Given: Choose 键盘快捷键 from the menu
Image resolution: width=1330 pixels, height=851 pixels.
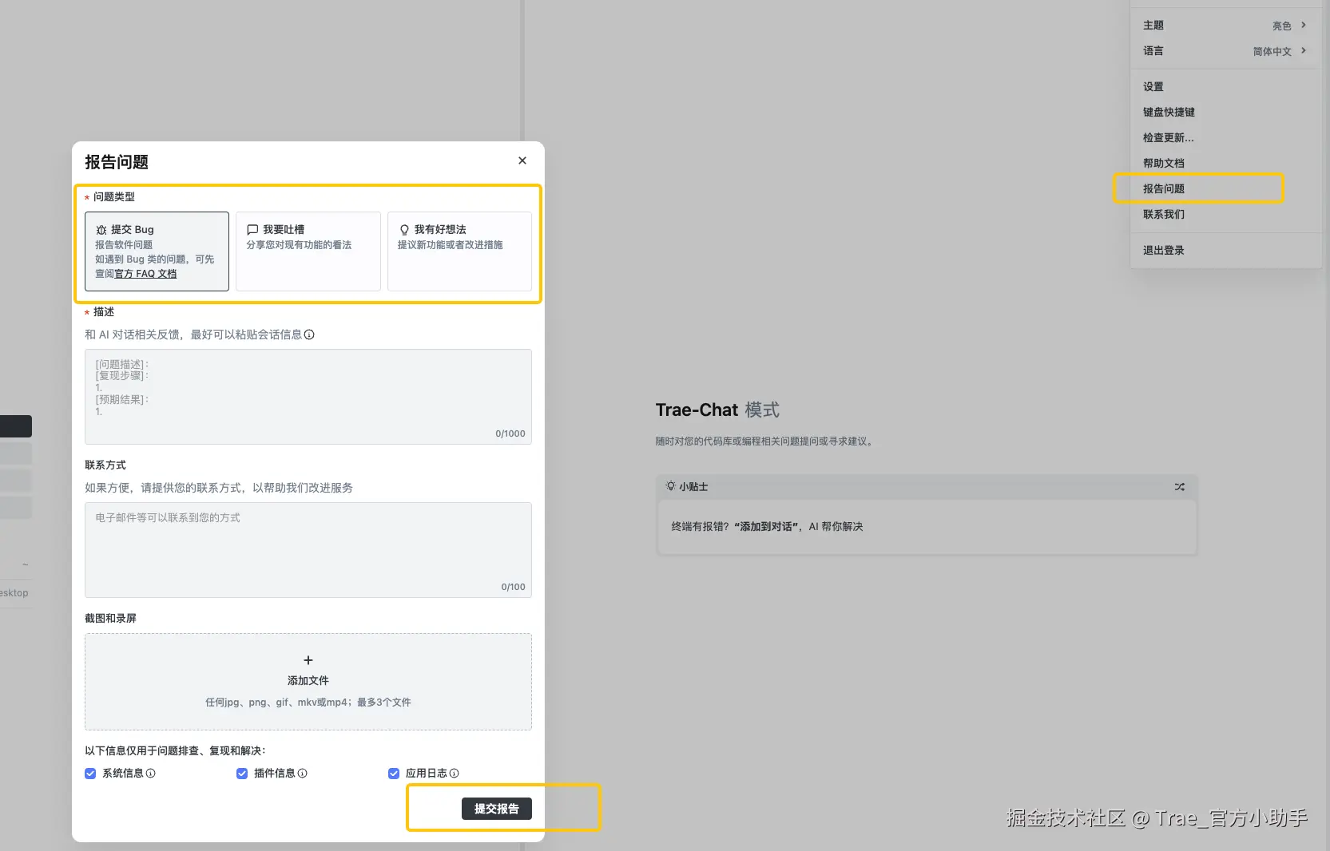Looking at the screenshot, I should (1169, 113).
